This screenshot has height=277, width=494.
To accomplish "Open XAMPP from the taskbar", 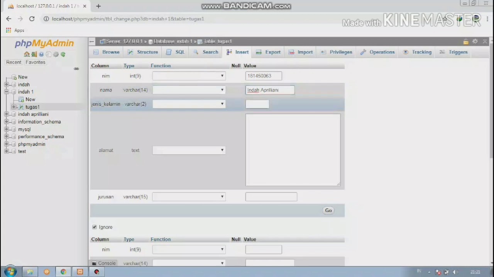I will pos(80,272).
